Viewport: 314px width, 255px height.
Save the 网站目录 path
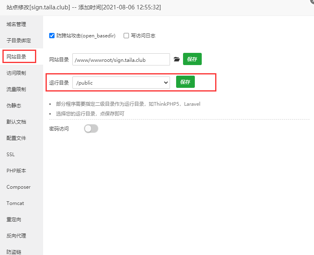click(192, 59)
